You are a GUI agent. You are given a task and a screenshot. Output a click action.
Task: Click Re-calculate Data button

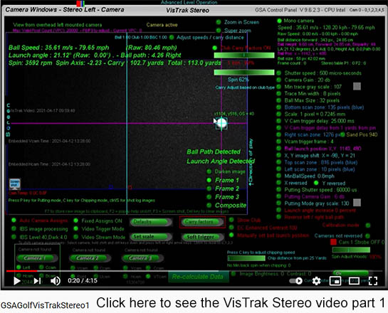(198, 277)
